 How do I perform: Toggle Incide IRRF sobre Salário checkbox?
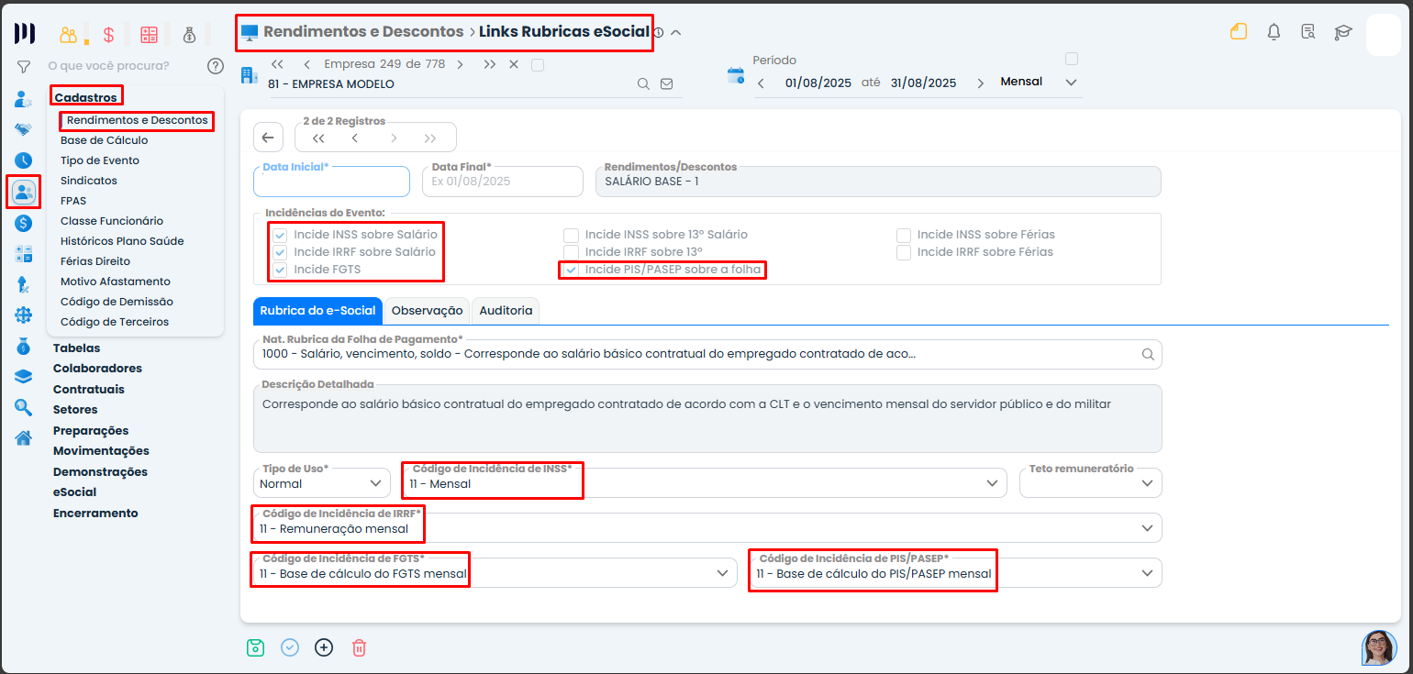pyautogui.click(x=280, y=252)
